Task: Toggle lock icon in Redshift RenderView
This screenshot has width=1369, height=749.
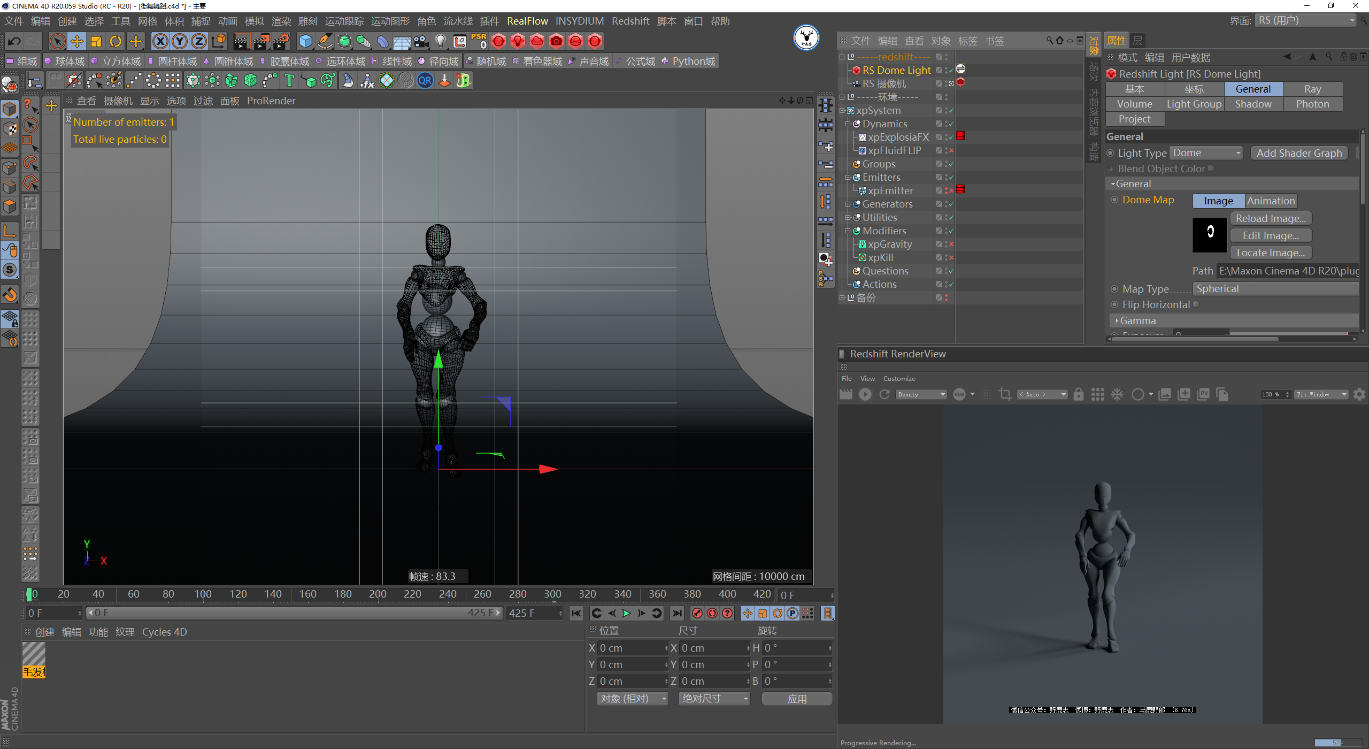Action: pos(1078,394)
